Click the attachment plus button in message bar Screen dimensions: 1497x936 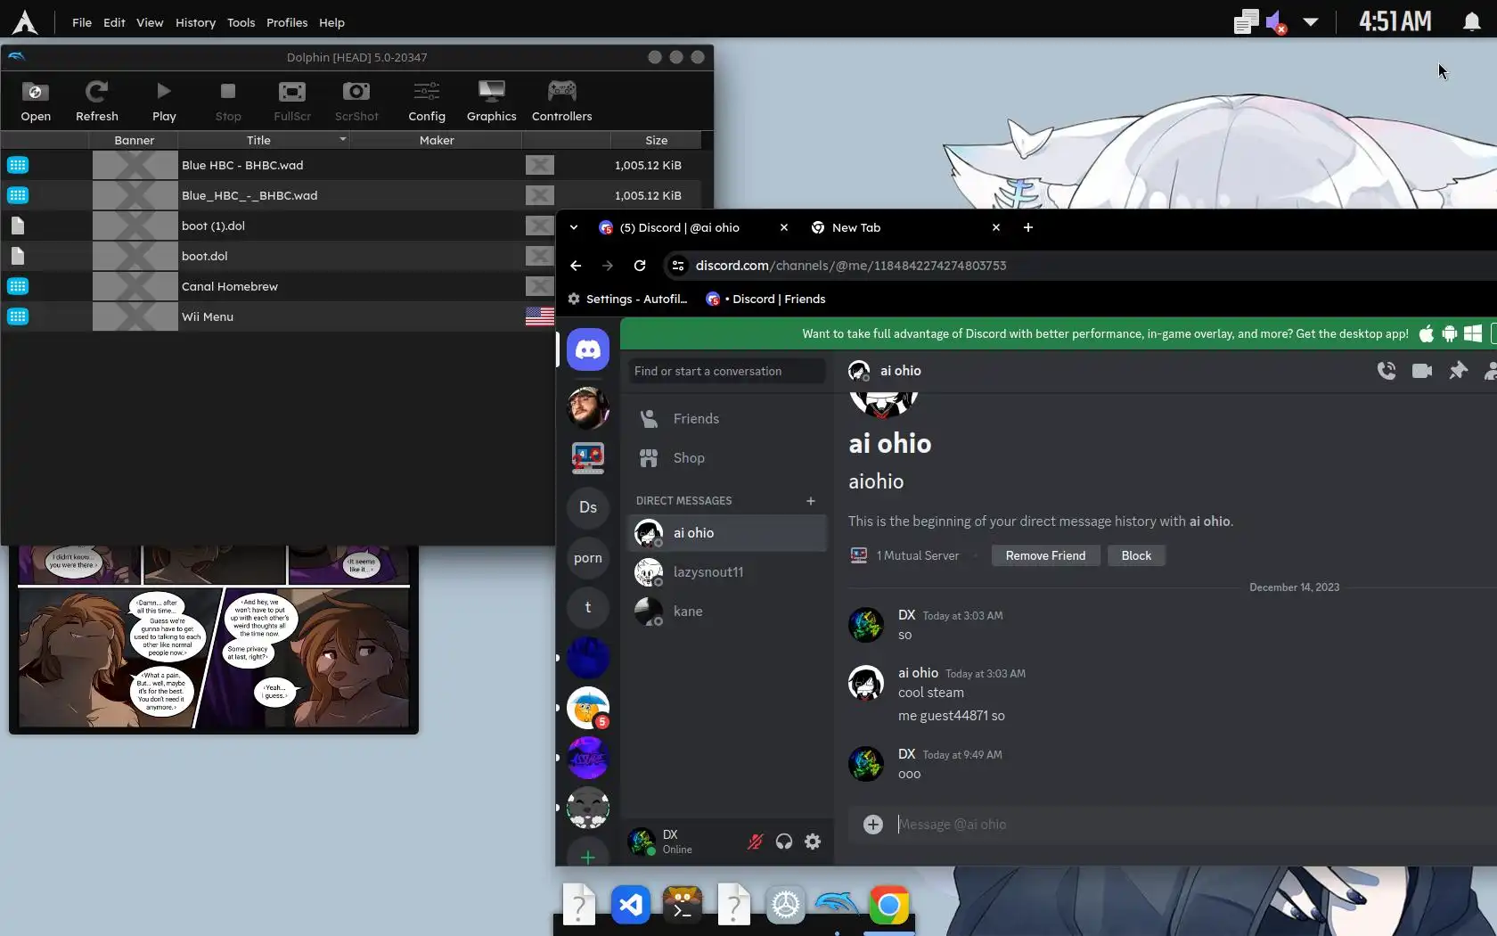[873, 825]
